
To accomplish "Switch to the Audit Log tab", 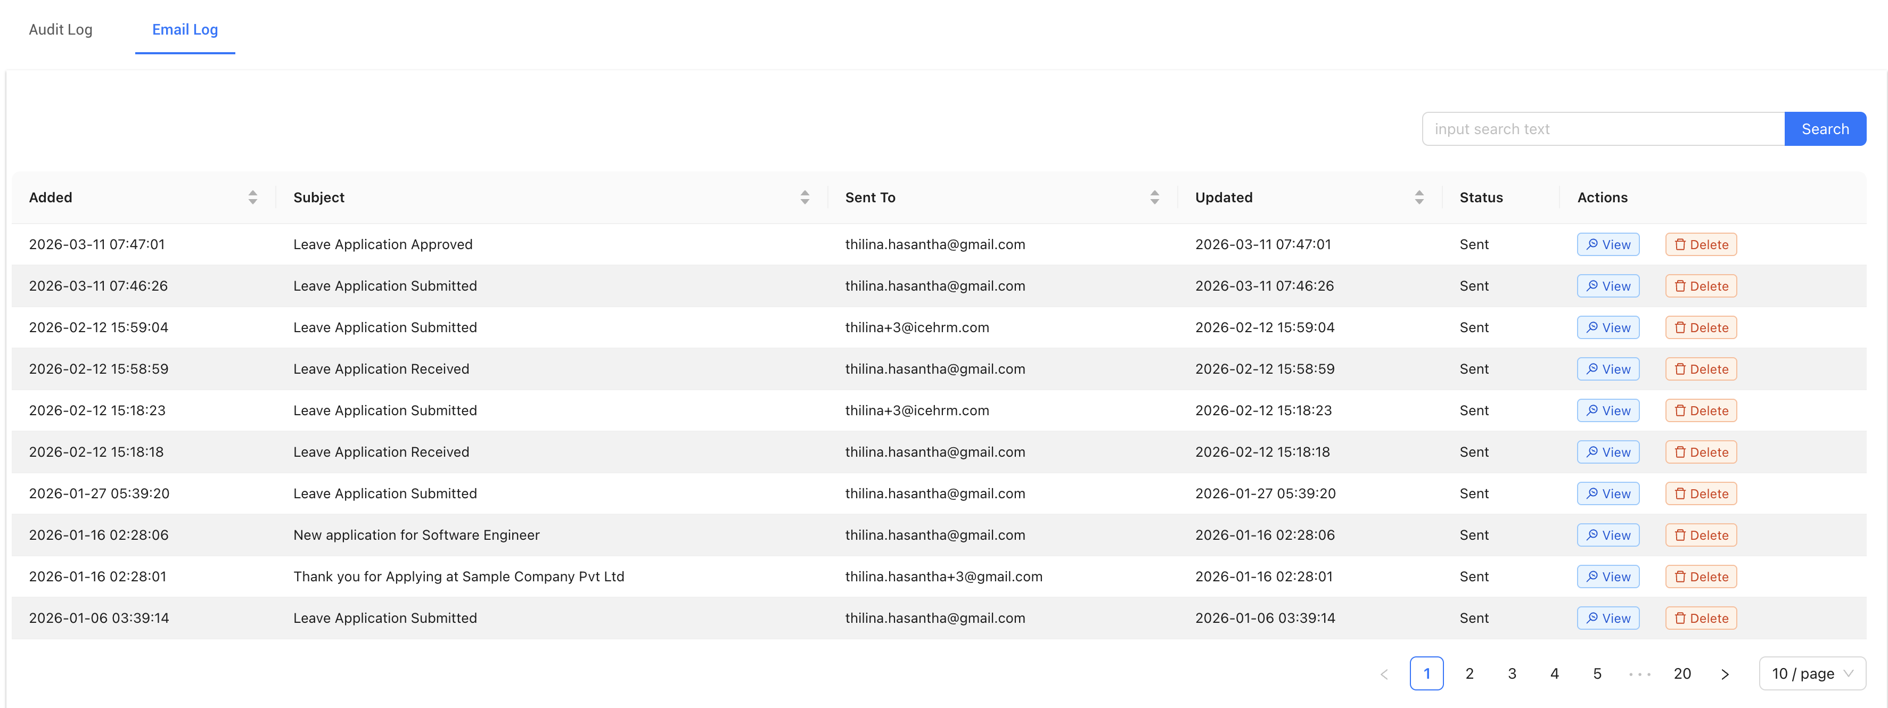I will point(60,29).
